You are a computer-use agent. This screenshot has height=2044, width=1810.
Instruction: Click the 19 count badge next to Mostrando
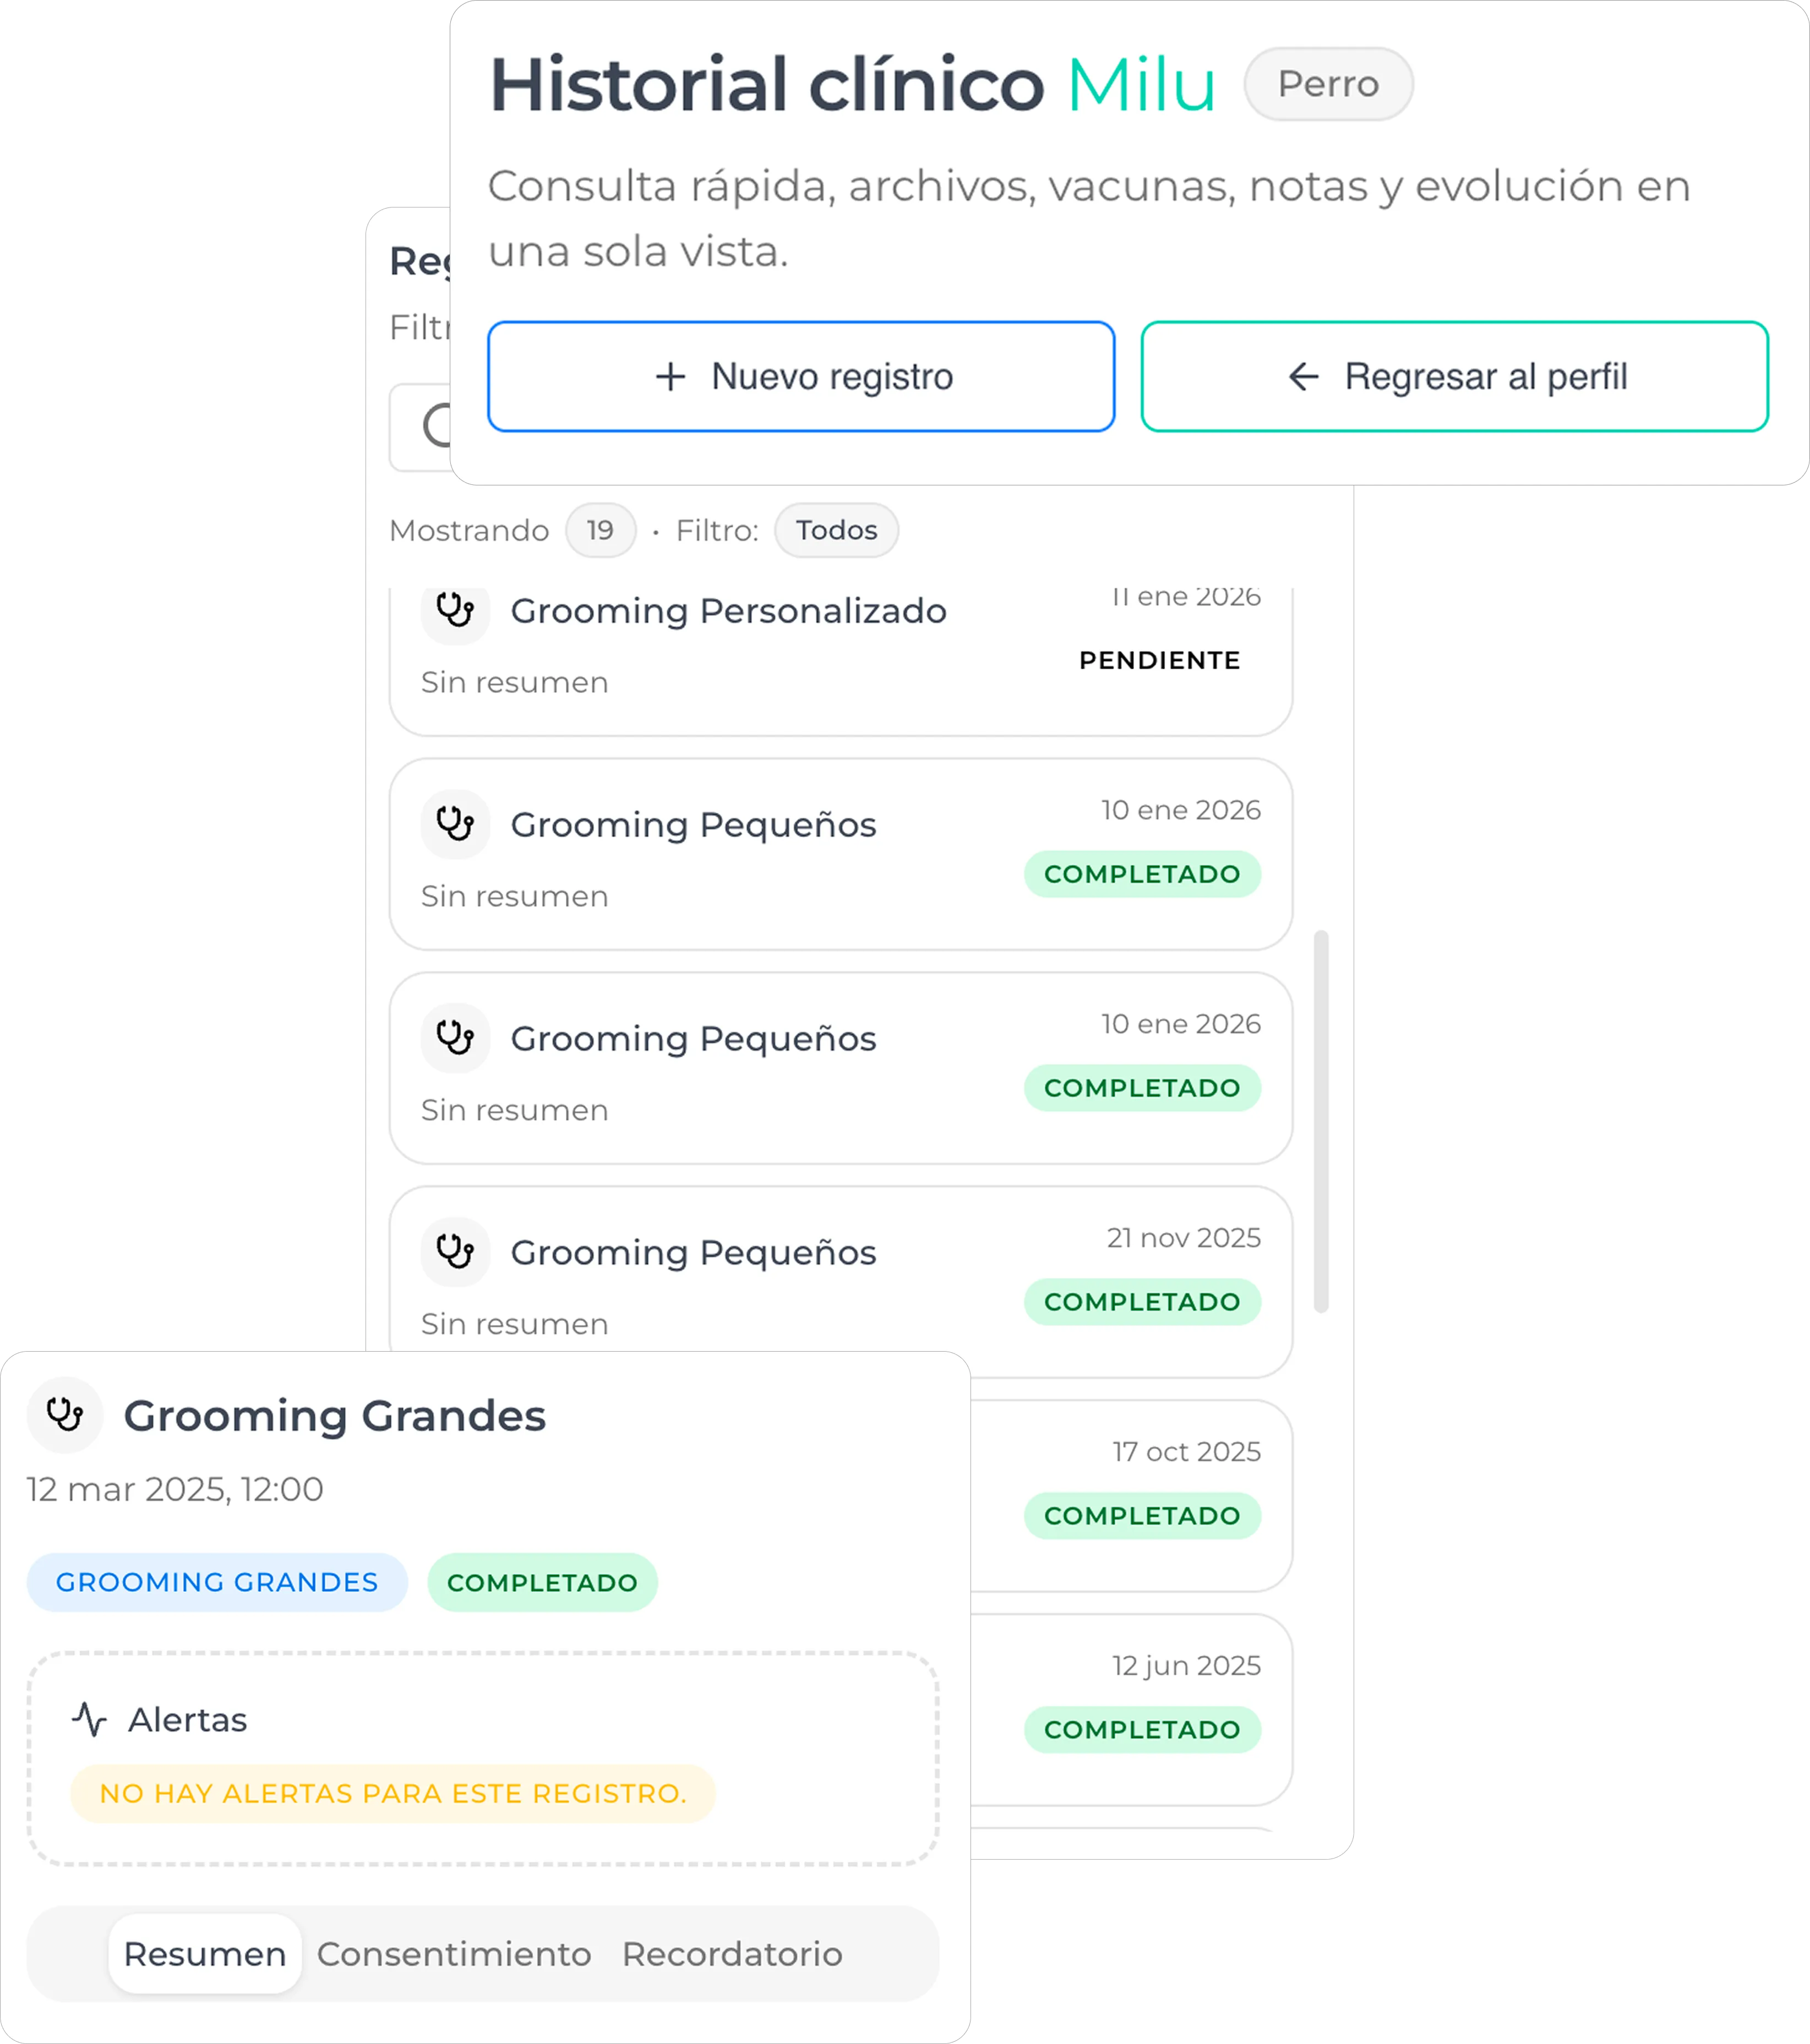tap(600, 530)
